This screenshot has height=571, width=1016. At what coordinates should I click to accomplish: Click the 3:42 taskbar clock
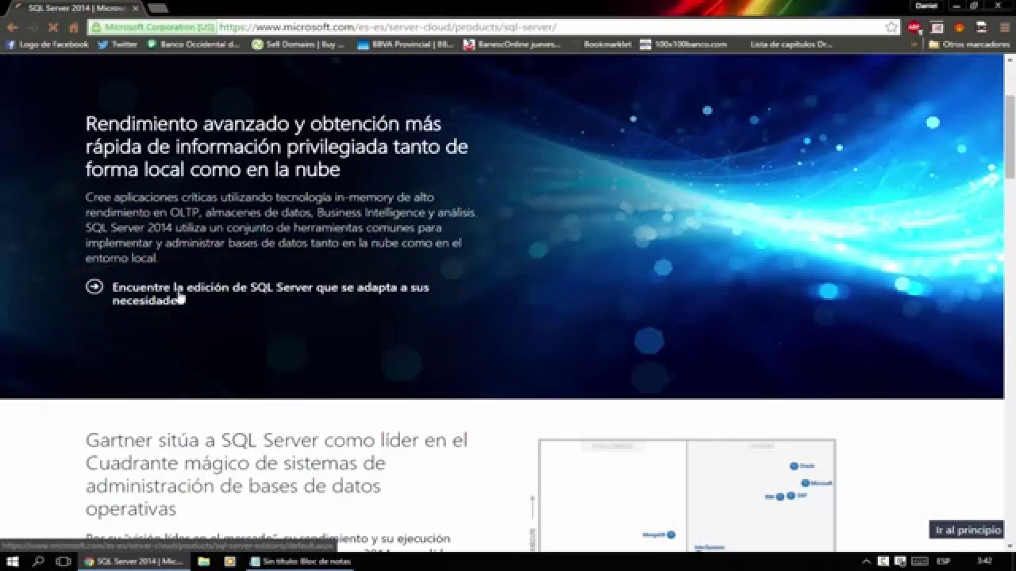pyautogui.click(x=984, y=561)
